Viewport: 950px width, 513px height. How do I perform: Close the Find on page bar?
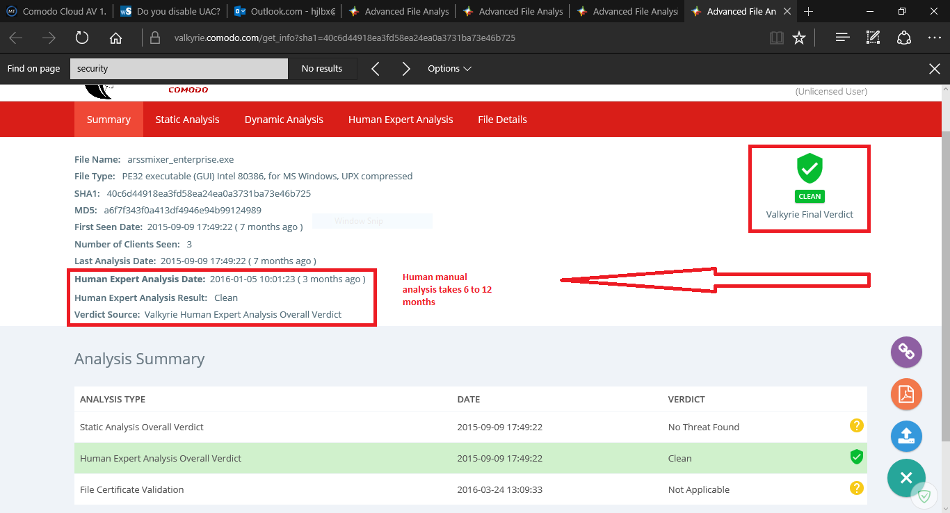[935, 68]
